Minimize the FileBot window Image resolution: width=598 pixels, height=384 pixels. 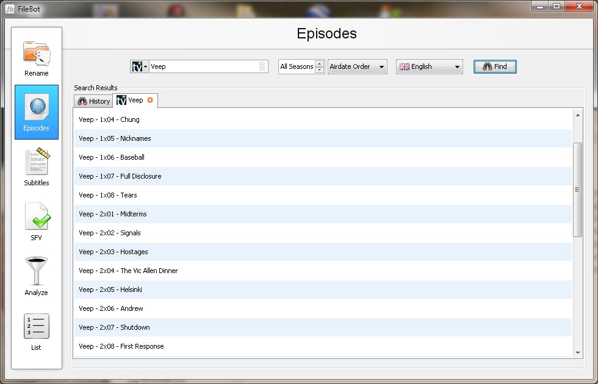coord(540,7)
